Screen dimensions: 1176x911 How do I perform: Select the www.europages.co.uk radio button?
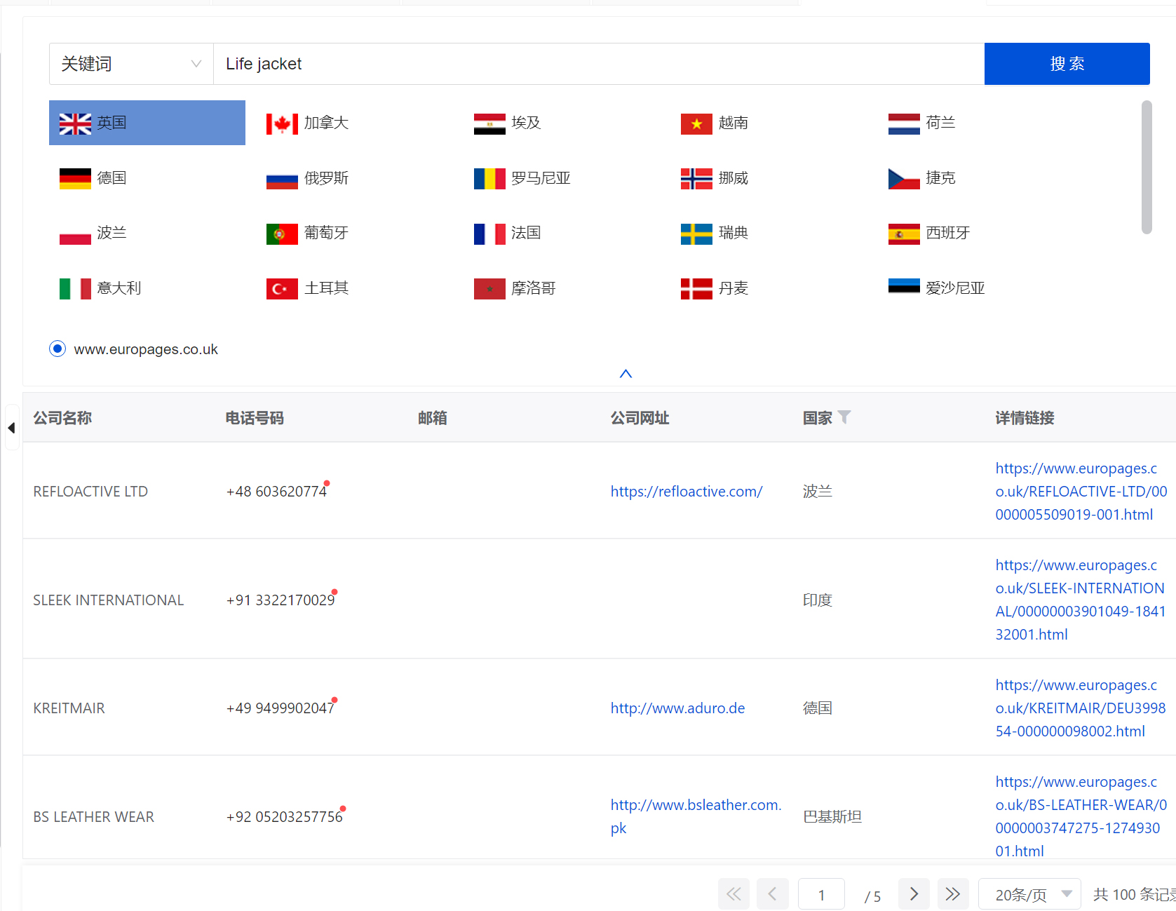tap(58, 349)
